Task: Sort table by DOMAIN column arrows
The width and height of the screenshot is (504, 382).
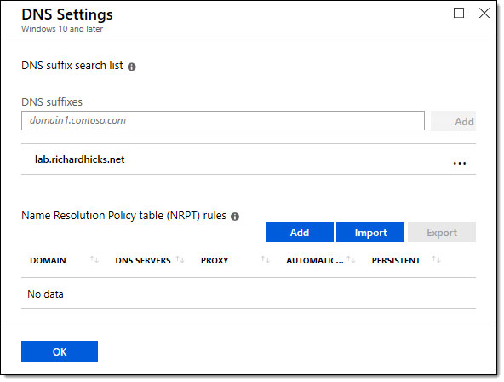Action: [94, 259]
